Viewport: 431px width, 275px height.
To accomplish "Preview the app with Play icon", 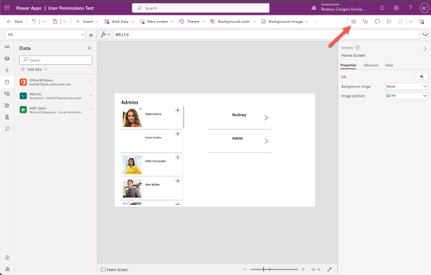I will [389, 21].
